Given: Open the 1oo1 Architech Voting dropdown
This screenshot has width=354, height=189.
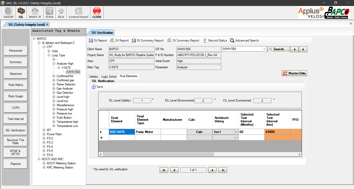Looking at the screenshot, I should pyautogui.click(x=236, y=132).
